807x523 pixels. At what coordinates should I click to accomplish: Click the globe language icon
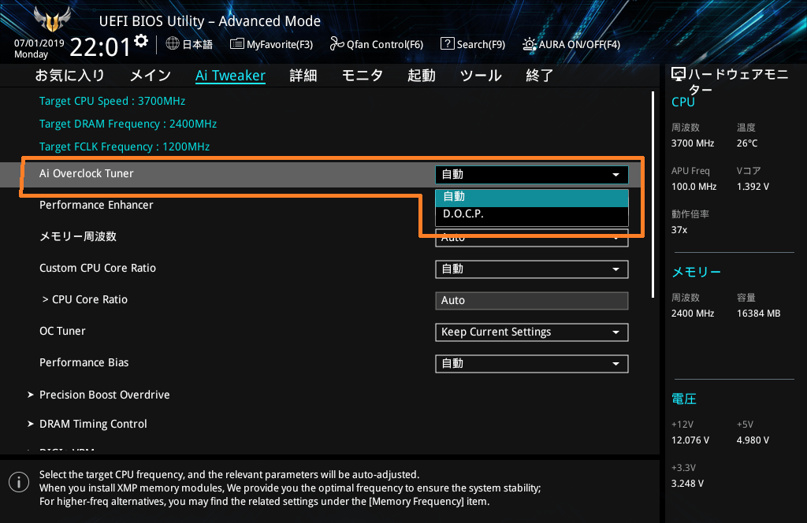point(173,43)
